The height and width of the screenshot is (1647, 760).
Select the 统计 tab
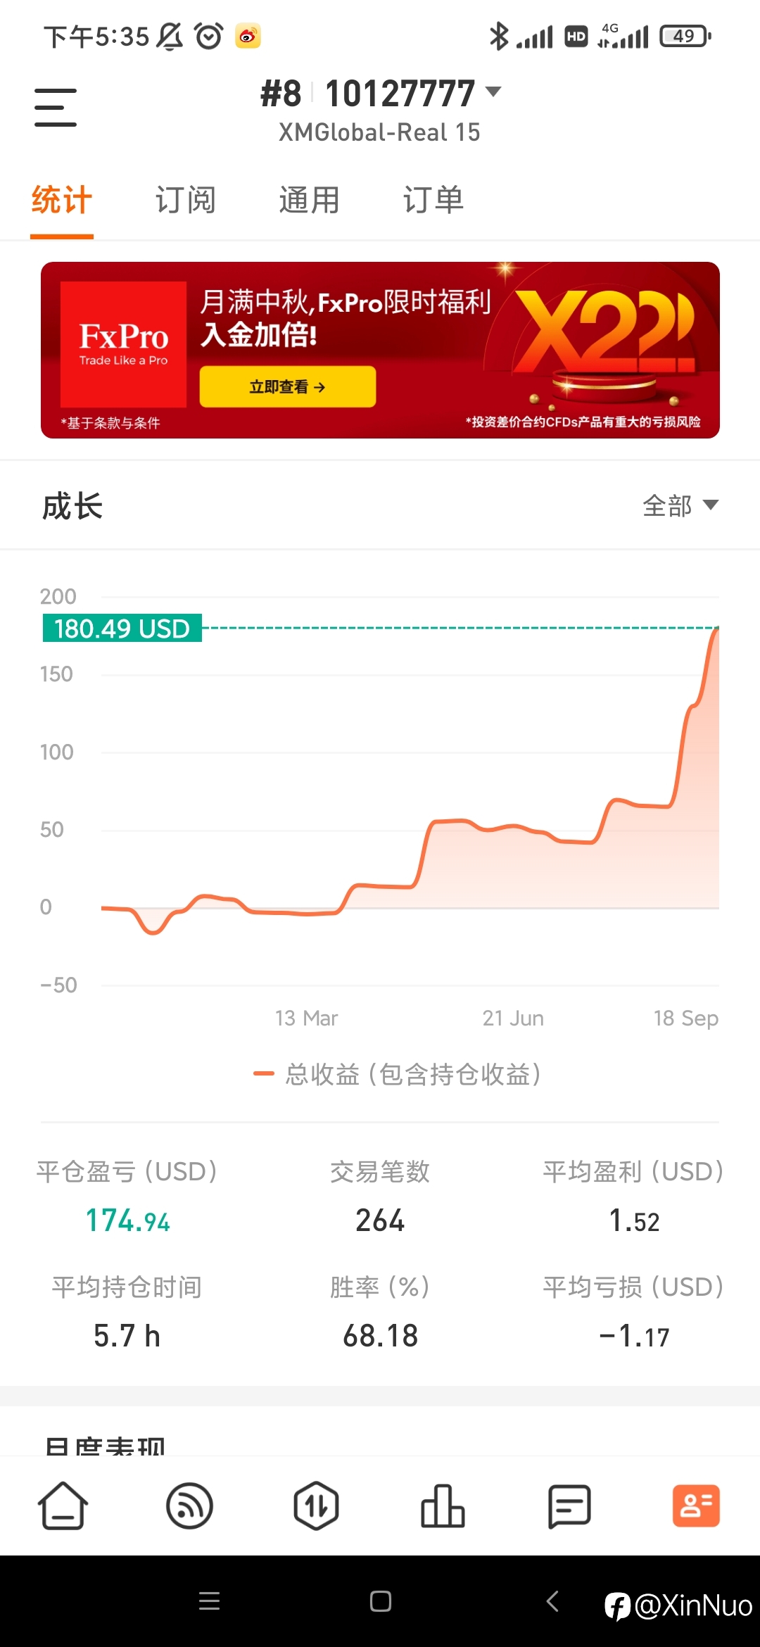click(62, 201)
